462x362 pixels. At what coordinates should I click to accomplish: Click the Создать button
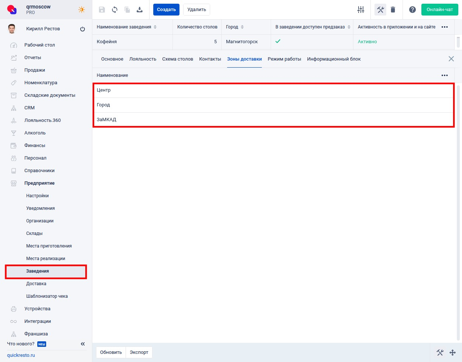(x=166, y=10)
